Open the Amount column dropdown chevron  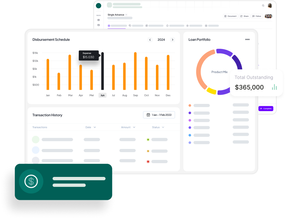point(134,127)
